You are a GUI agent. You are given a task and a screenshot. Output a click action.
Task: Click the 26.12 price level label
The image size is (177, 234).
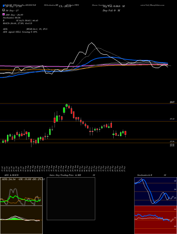pyautogui.click(x=172, y=119)
